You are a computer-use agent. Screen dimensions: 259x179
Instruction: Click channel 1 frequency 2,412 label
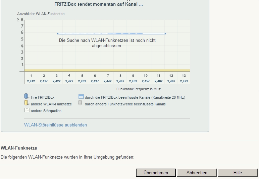click(31, 81)
